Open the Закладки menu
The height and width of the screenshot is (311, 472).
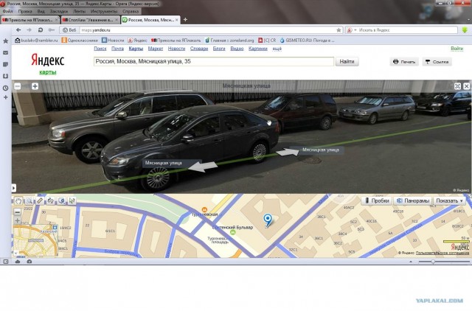tap(59, 11)
